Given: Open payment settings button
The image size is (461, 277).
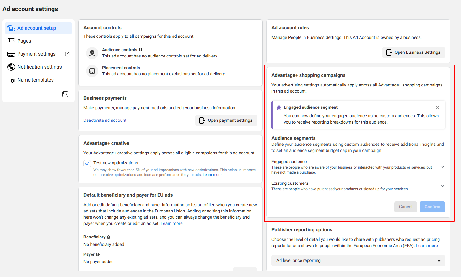Looking at the screenshot, I should [x=226, y=120].
